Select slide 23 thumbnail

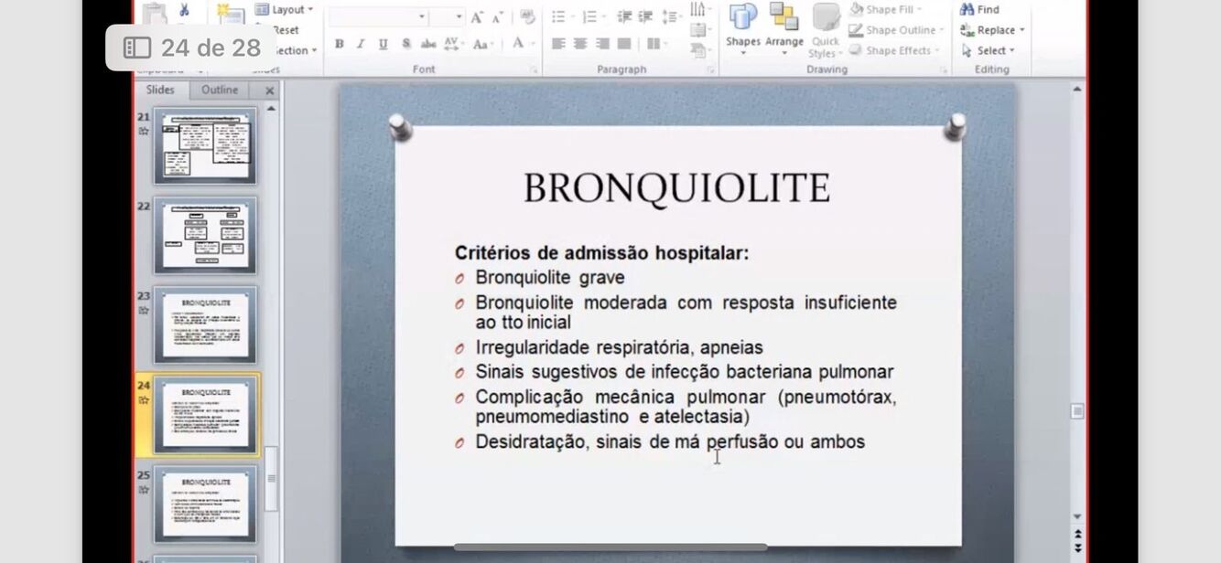205,324
